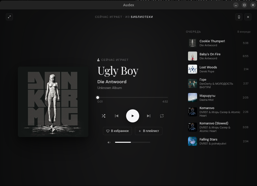The image size is (257, 186).
Task: Select the Komarovo (Slowed) title
Action: click(214, 123)
